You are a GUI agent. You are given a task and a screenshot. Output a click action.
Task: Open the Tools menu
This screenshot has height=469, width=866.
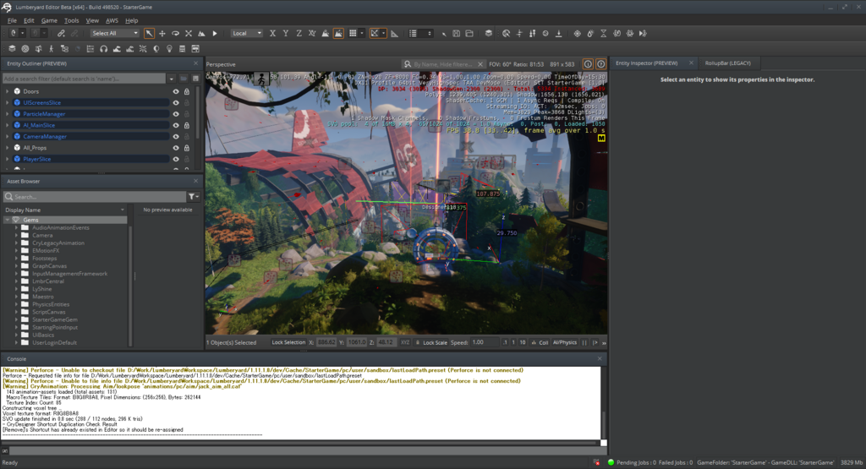[x=72, y=20]
